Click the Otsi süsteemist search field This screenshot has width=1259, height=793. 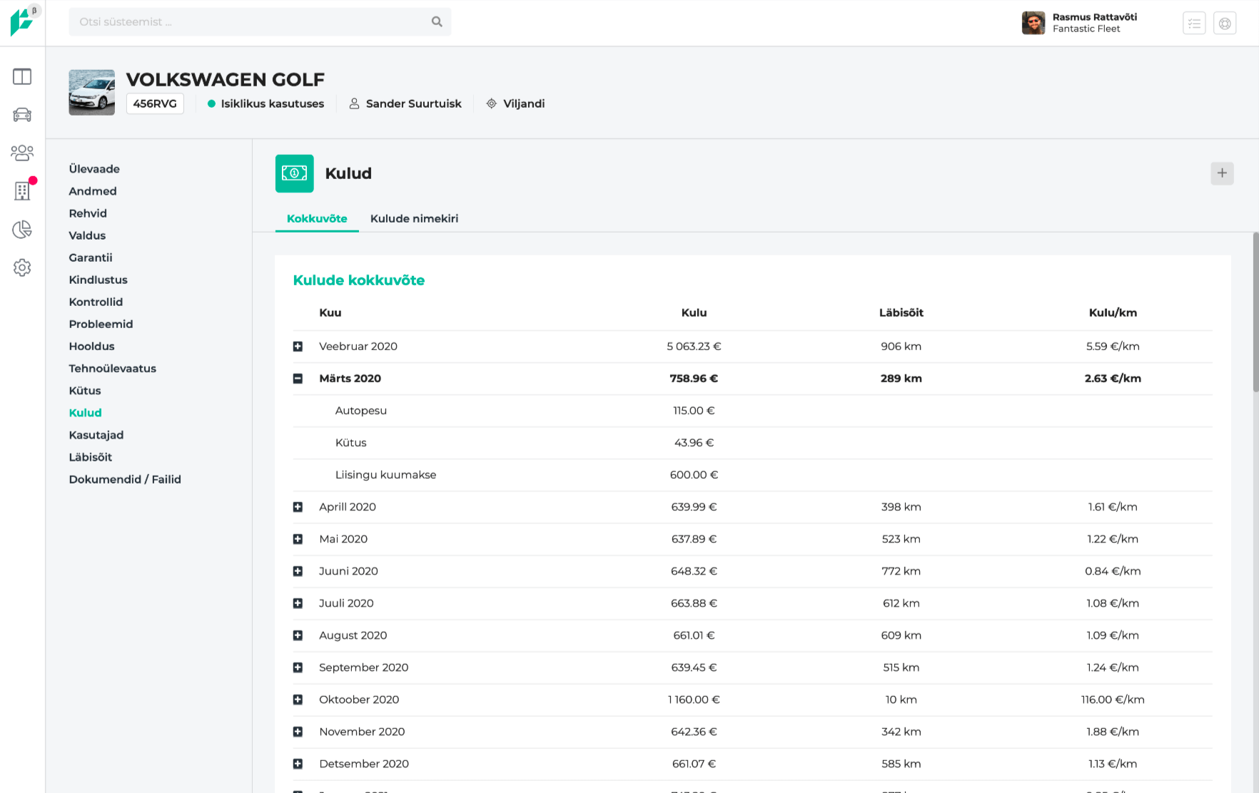pos(260,22)
